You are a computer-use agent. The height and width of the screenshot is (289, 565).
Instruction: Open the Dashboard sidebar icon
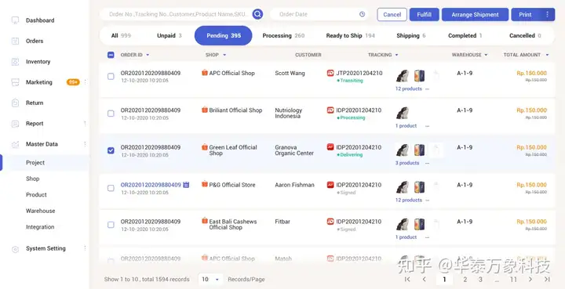click(15, 20)
